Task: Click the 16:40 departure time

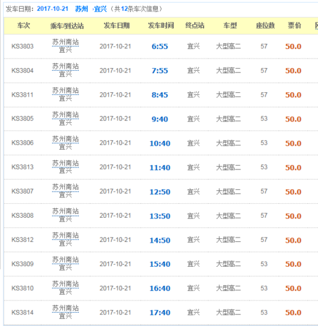Action: click(x=160, y=288)
